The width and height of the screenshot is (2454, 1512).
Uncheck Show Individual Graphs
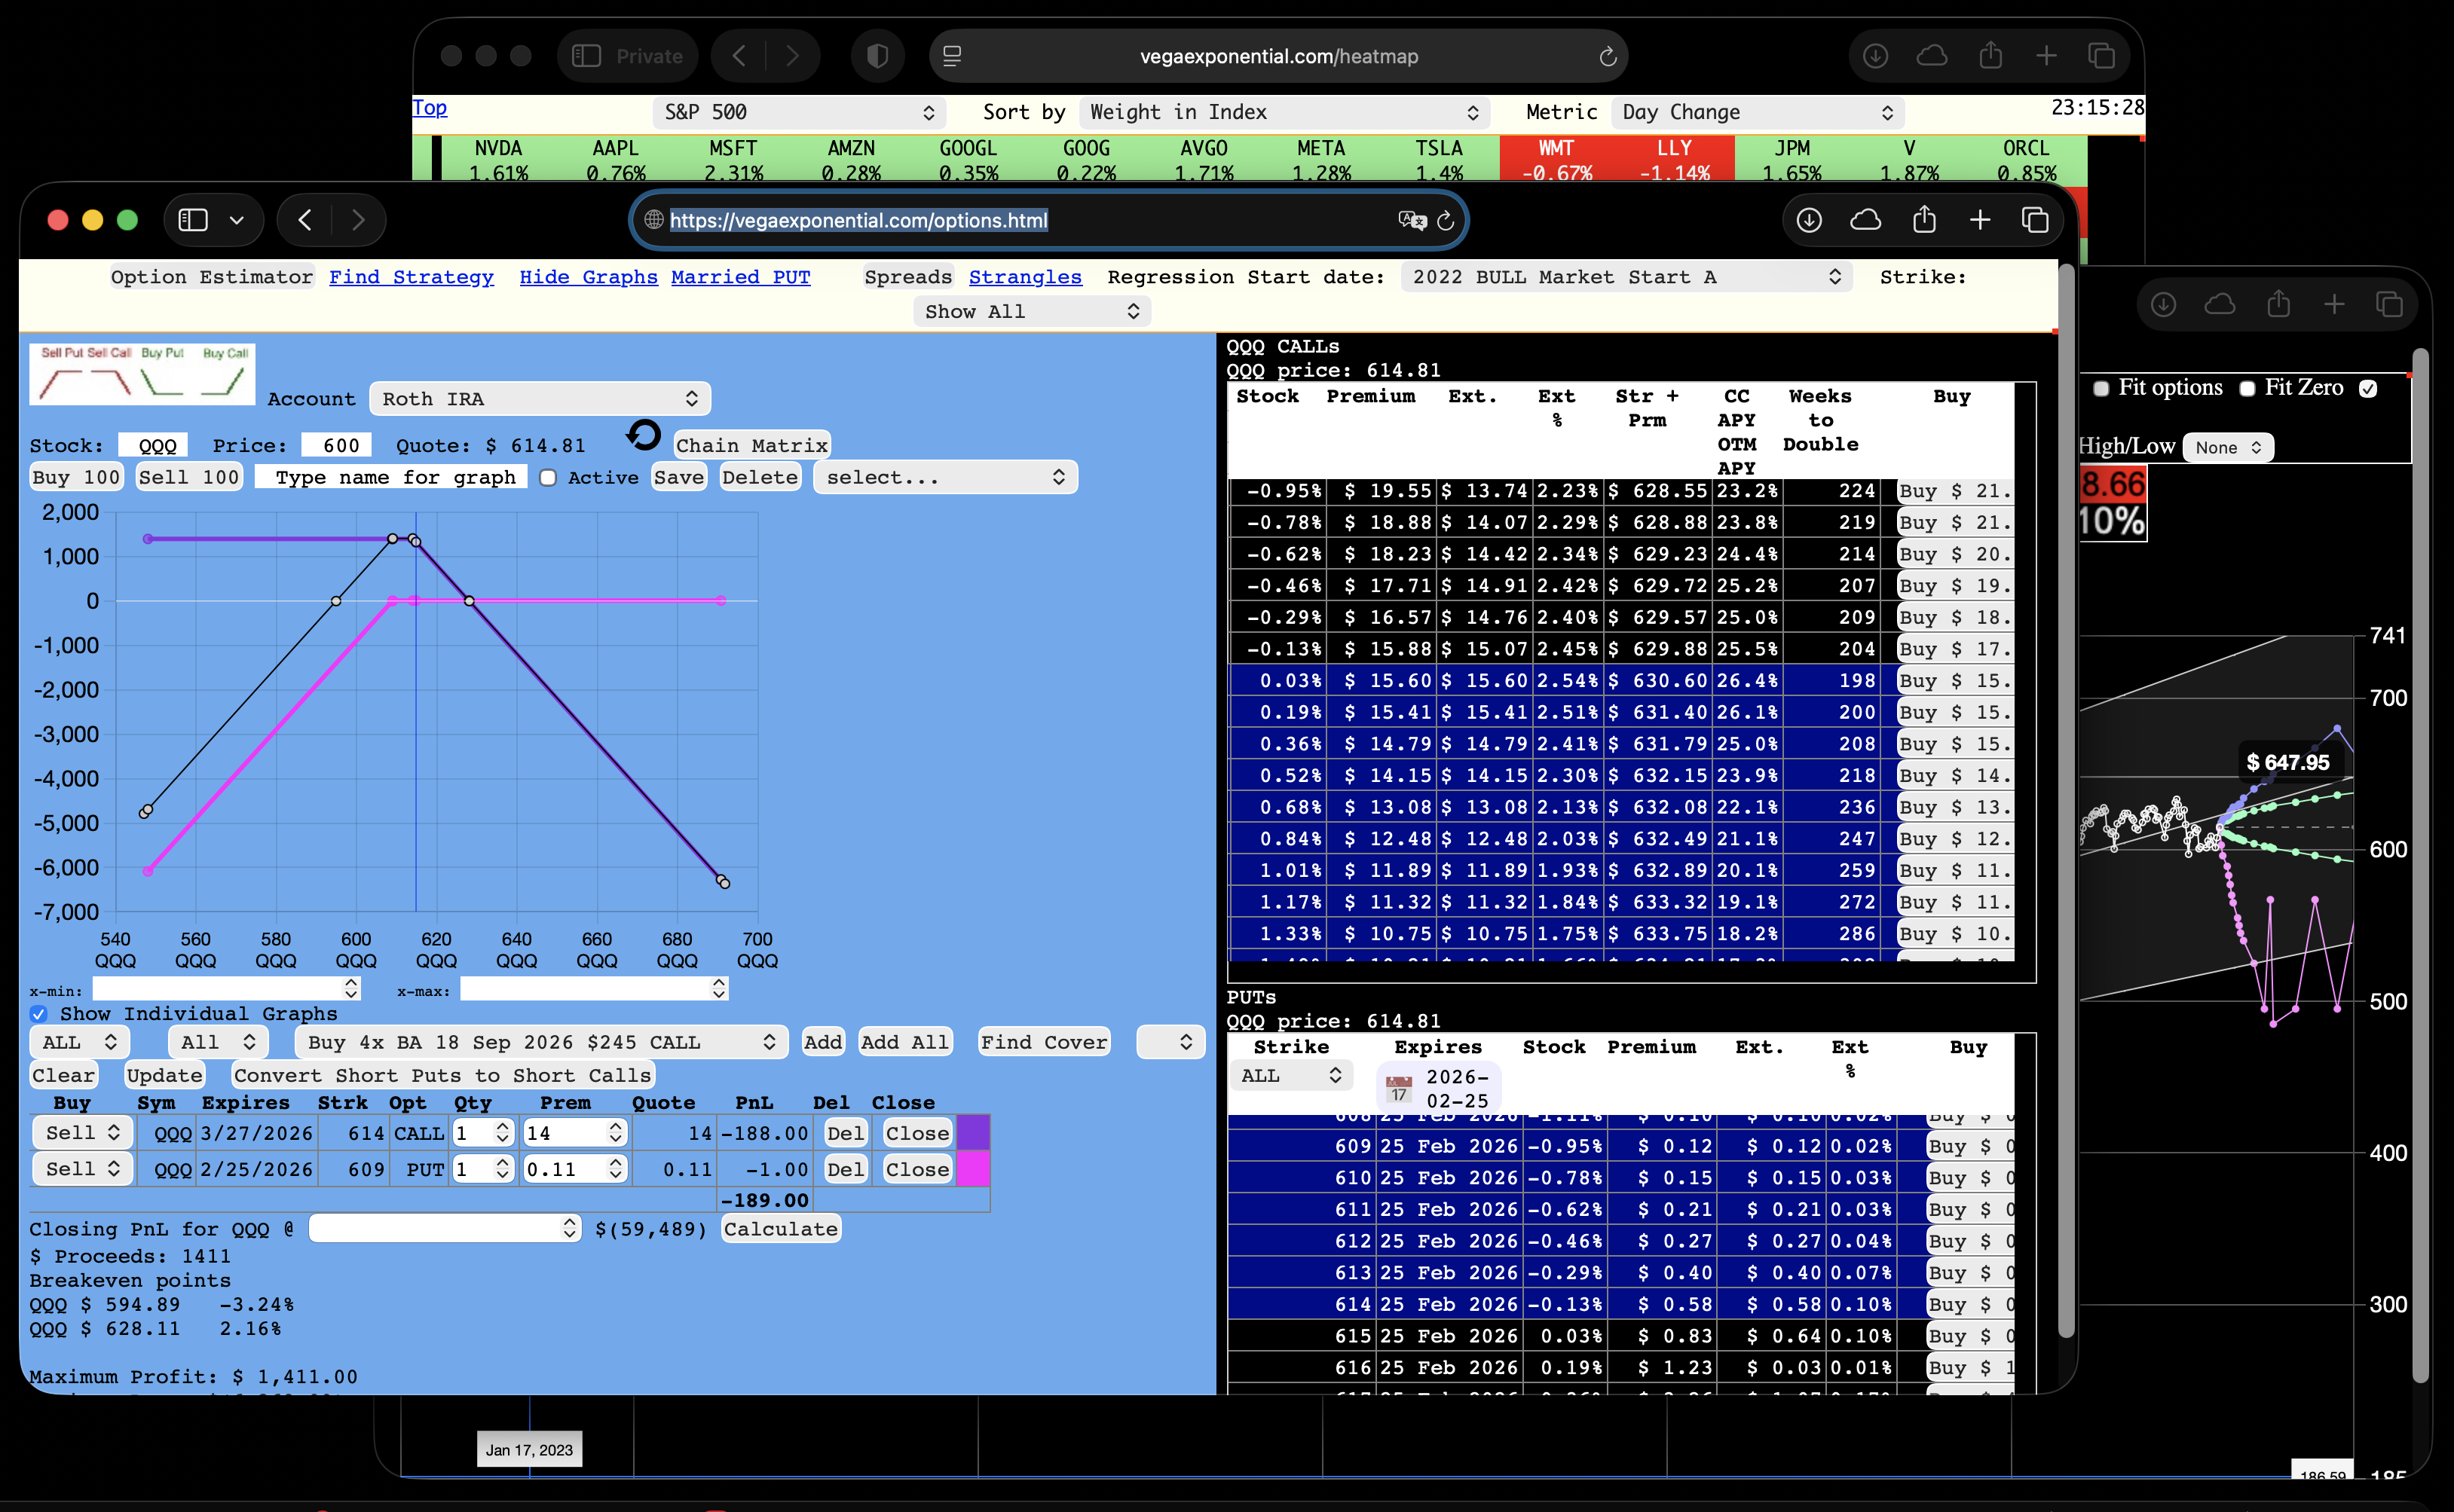click(38, 1014)
